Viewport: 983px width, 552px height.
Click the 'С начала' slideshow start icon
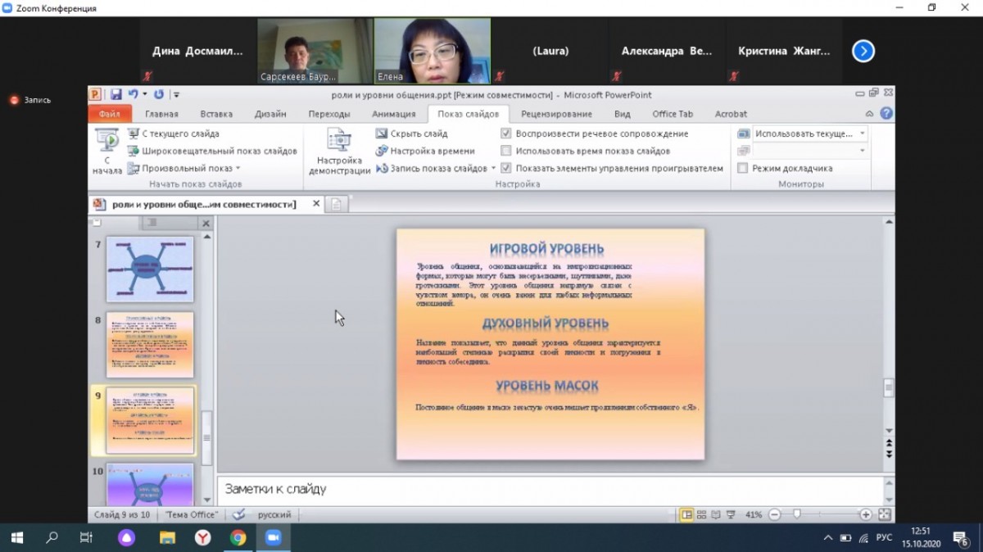(106, 141)
